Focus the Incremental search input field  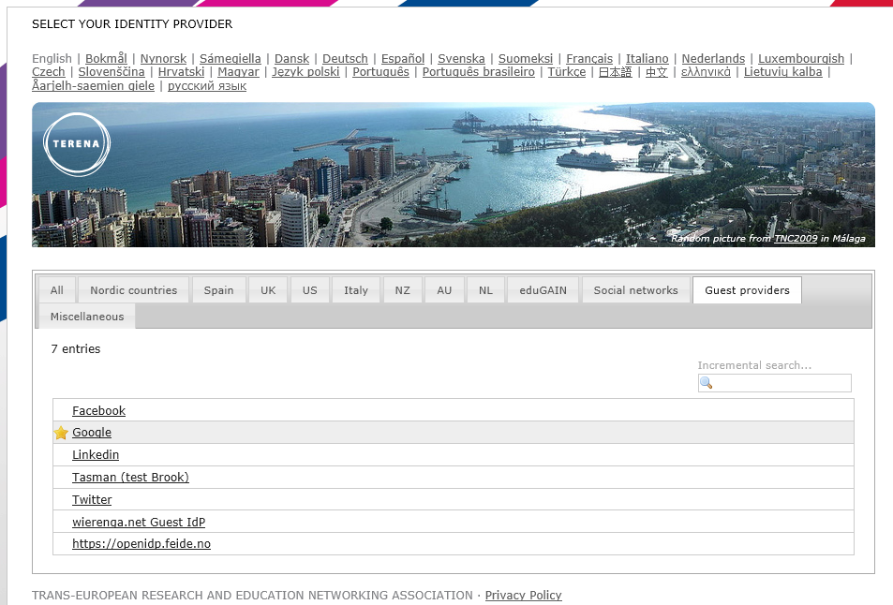pyautogui.click(x=775, y=383)
